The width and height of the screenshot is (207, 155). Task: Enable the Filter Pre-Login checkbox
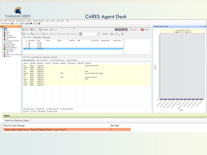[48, 111]
